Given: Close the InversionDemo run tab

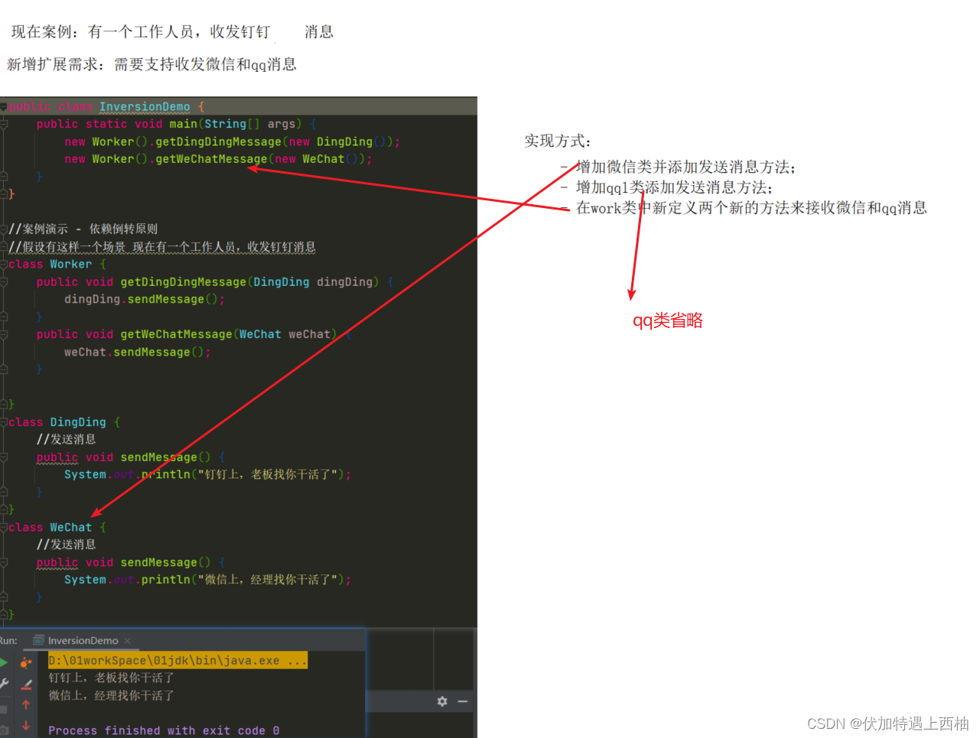Looking at the screenshot, I should (128, 641).
